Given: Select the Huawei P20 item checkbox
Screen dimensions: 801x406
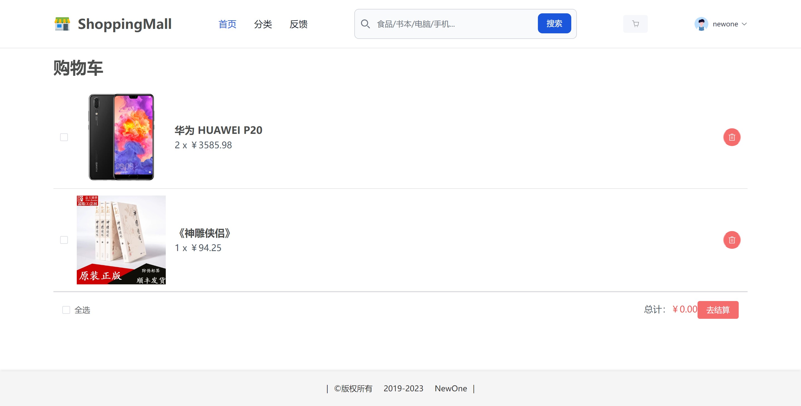Looking at the screenshot, I should point(64,137).
